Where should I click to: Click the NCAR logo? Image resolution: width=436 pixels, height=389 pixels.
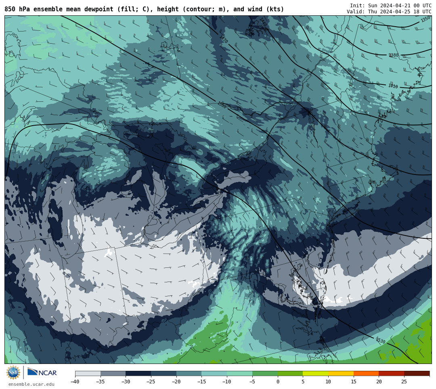[x=42, y=372]
